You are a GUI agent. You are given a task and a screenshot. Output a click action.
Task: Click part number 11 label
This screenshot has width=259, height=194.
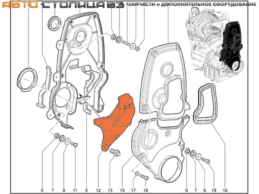click(x=75, y=190)
